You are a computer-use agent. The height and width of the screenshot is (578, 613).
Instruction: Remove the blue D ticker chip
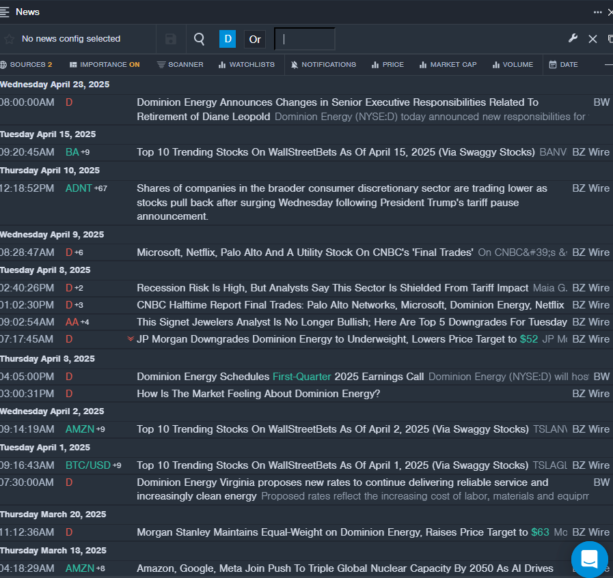click(x=228, y=39)
